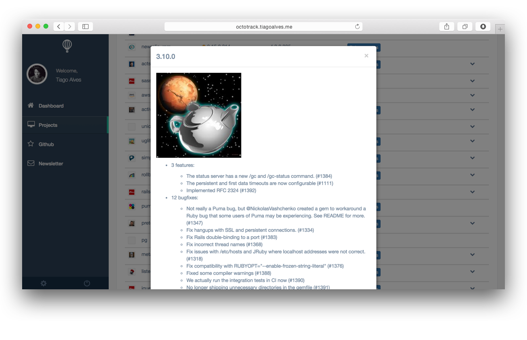Click the '/gc and /gc-status command' line

[259, 176]
